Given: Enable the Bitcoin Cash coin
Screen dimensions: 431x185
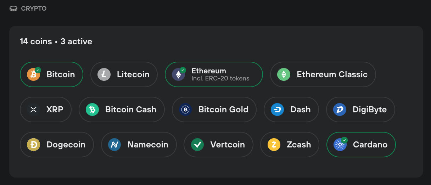Looking at the screenshot, I should pos(122,110).
